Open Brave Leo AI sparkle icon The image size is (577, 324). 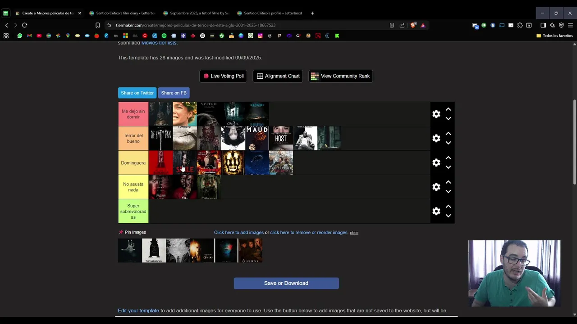click(x=552, y=25)
